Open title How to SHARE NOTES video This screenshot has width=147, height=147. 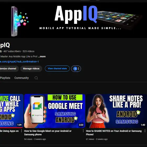(x=114, y=133)
